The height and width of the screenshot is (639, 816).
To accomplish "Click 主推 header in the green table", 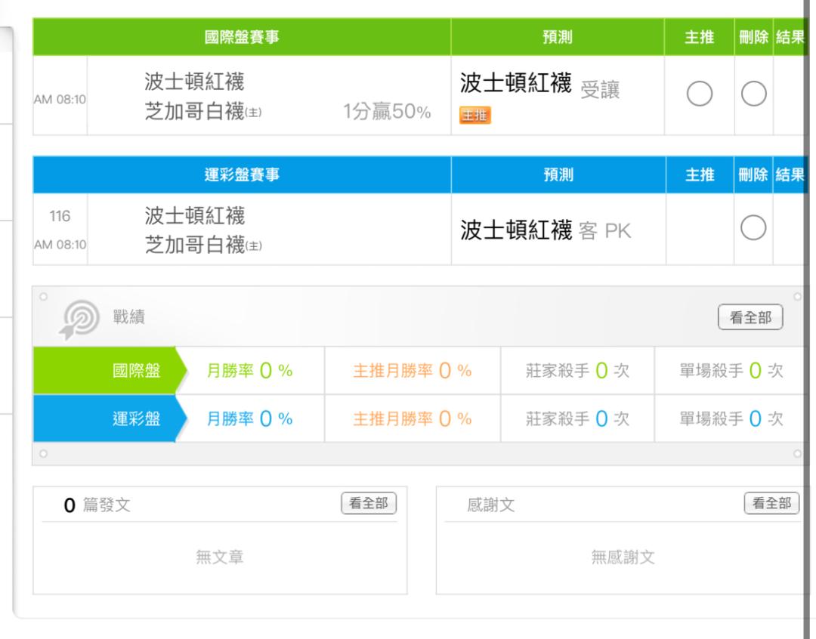I will 700,37.
